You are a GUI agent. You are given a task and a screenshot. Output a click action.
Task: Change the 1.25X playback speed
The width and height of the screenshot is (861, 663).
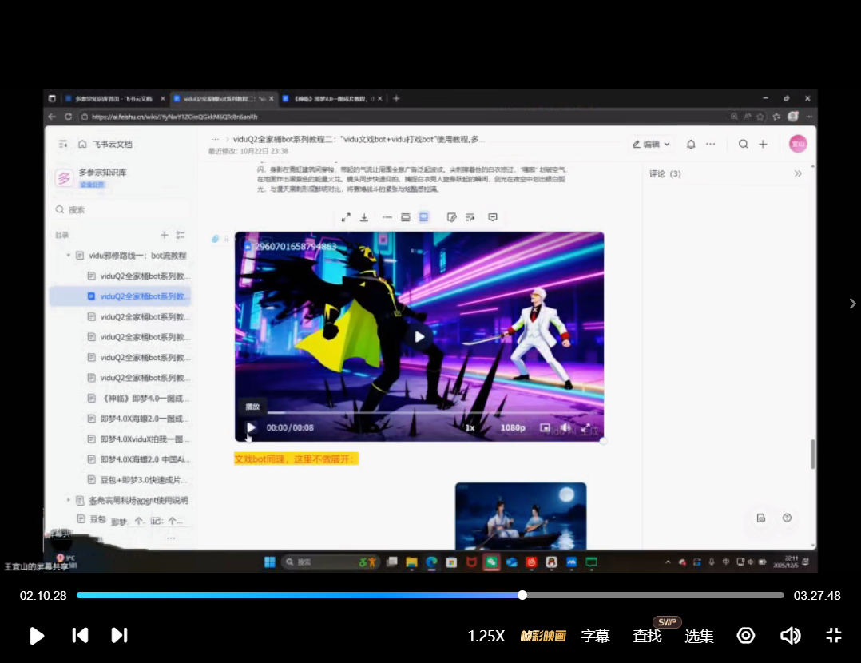486,637
